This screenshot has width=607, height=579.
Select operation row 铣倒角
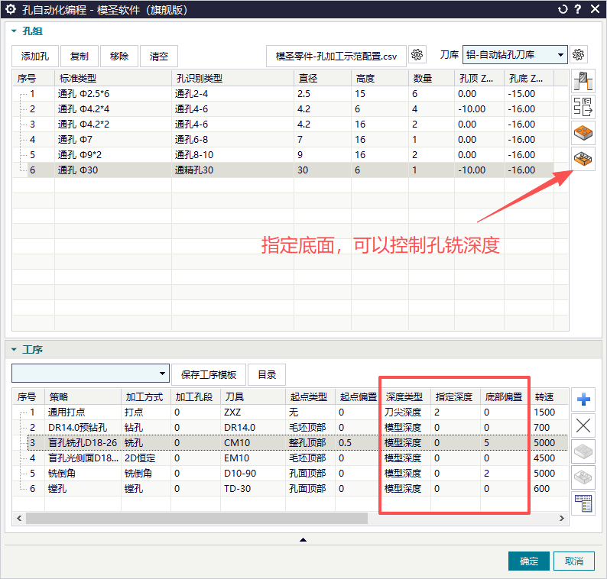(x=291, y=474)
